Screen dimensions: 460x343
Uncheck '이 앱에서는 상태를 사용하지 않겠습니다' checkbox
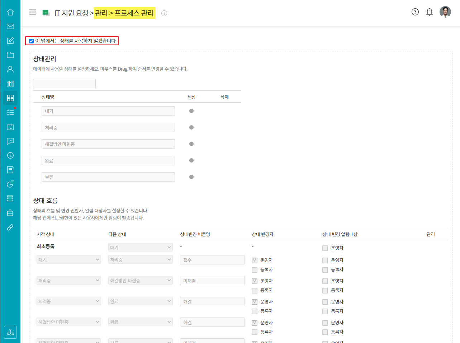32,41
